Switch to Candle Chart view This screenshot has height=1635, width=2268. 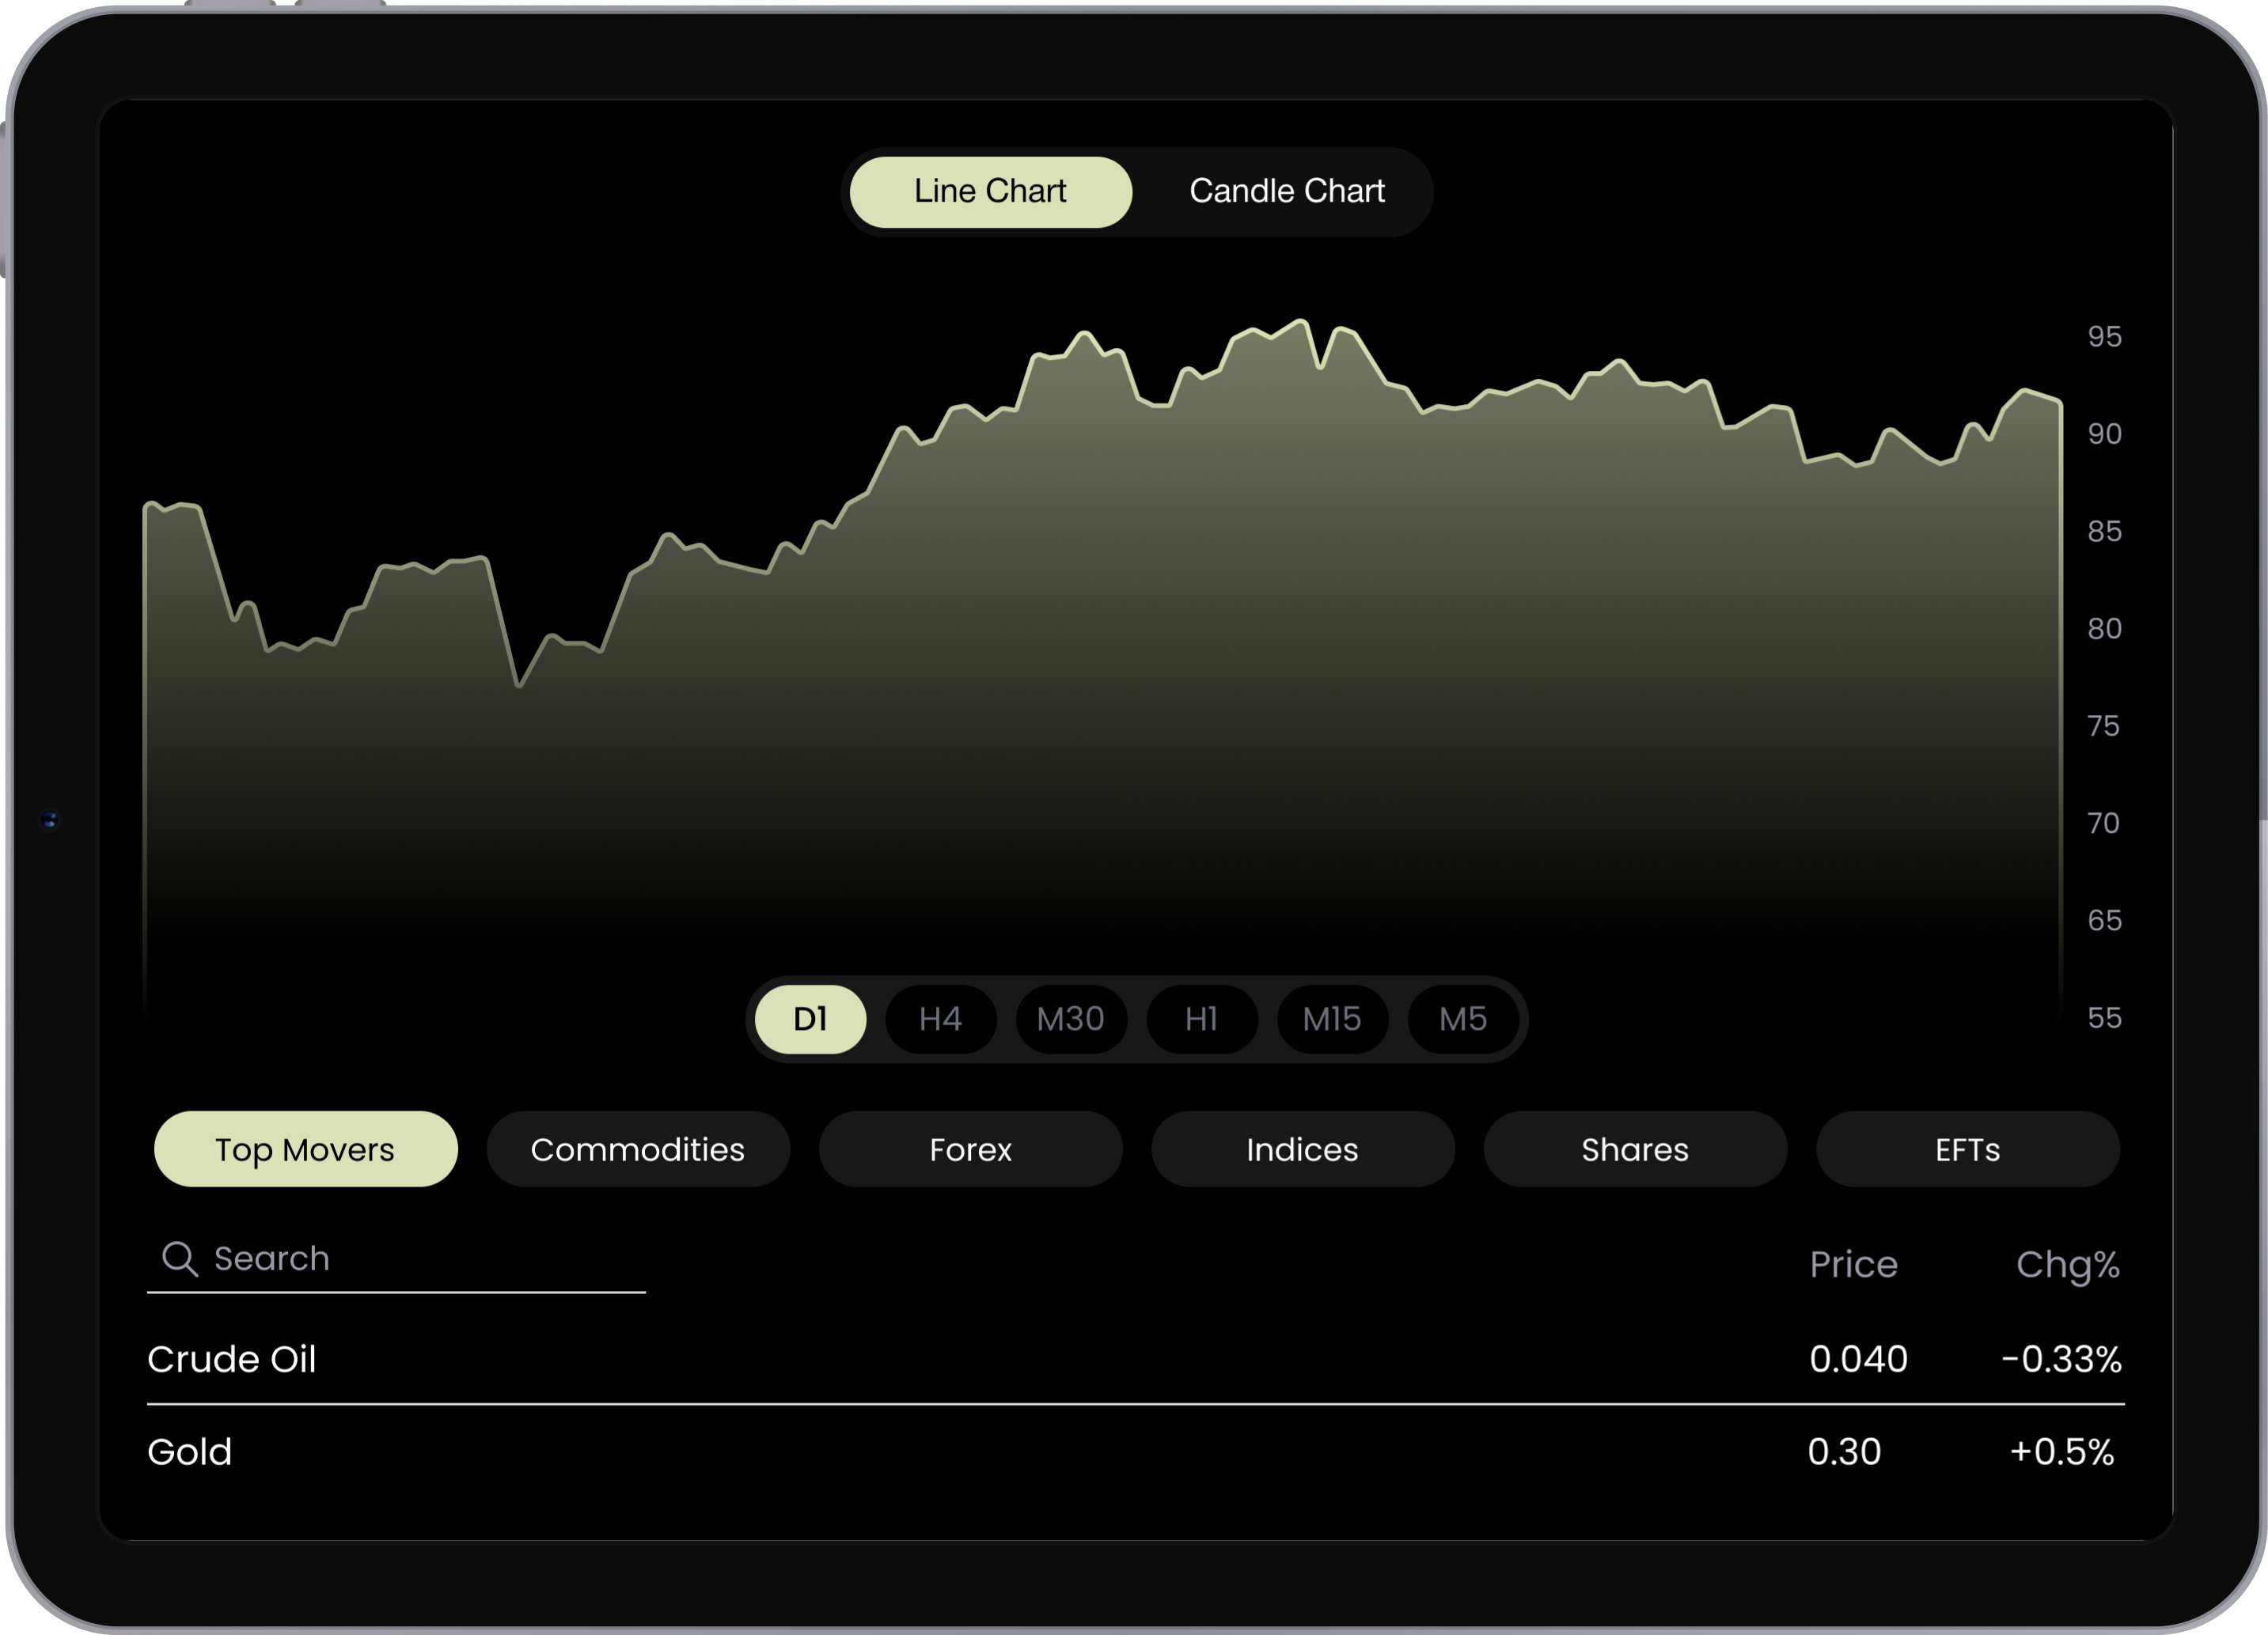pos(1286,192)
